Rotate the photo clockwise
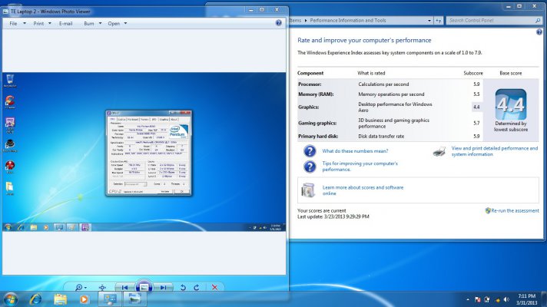Viewport: 547px width, 307px height. click(x=197, y=288)
